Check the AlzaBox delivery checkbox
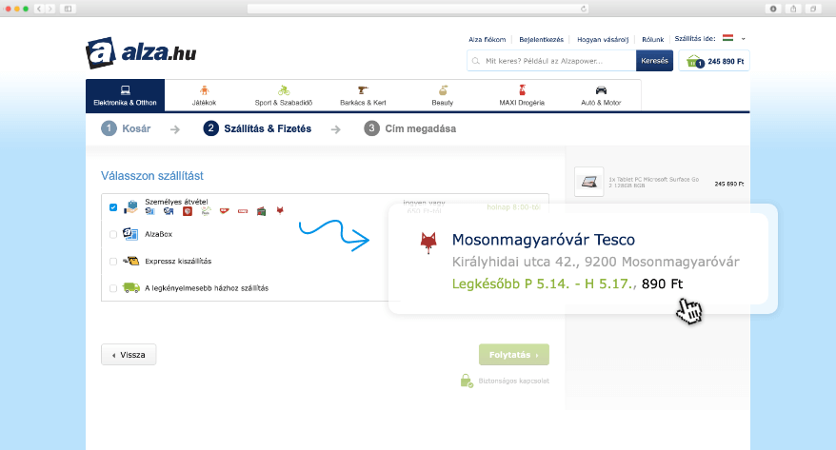Viewport: 836px width, 450px height. pyautogui.click(x=113, y=234)
